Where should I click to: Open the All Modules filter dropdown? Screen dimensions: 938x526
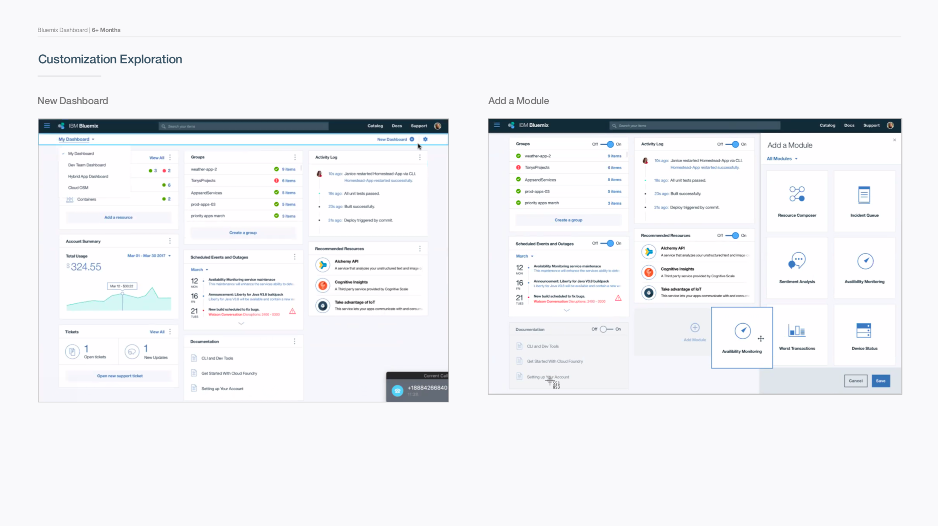coord(782,158)
